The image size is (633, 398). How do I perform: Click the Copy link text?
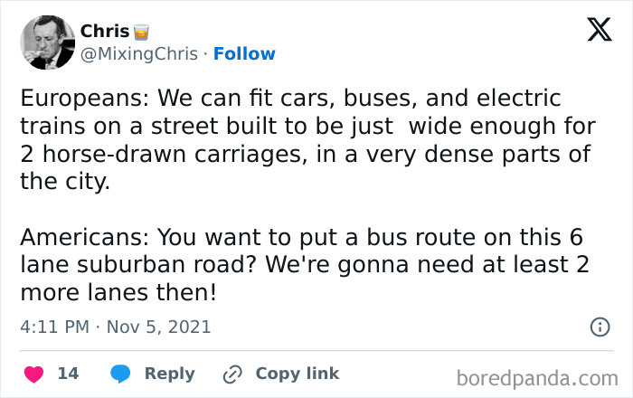point(297,374)
